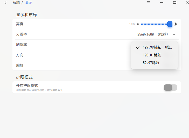The width and height of the screenshot is (189, 138).
Task: Click the 显示 breadcrumb link
Action: coord(29,3)
